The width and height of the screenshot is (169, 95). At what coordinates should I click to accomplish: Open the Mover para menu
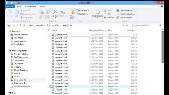(x=41, y=14)
